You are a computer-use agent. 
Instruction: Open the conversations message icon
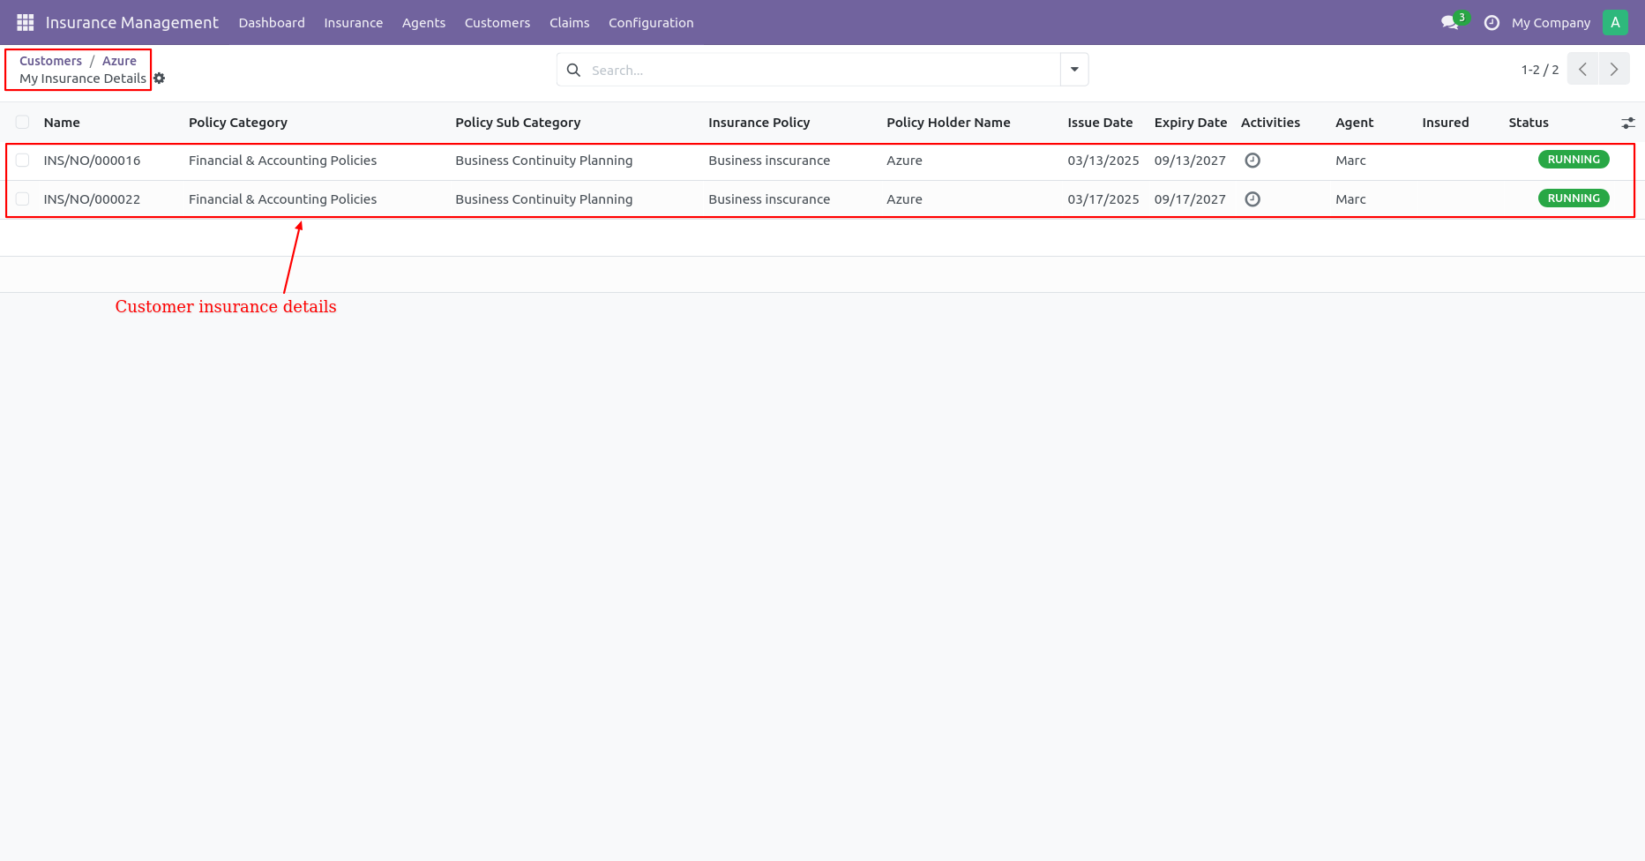click(1449, 22)
